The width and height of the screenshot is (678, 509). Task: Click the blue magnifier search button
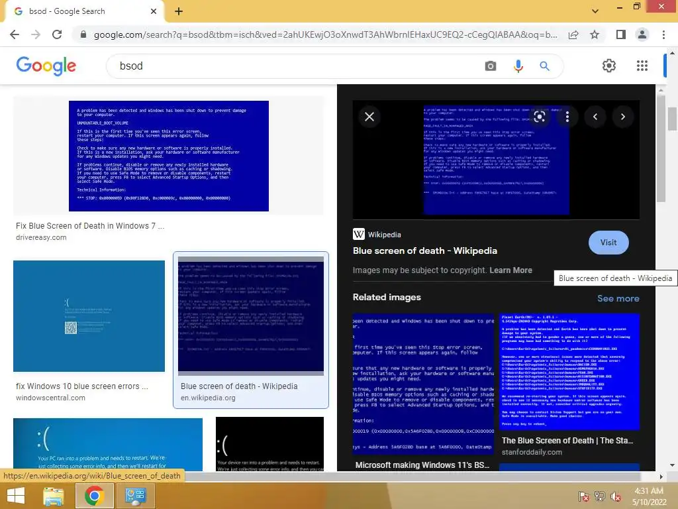[x=544, y=66]
